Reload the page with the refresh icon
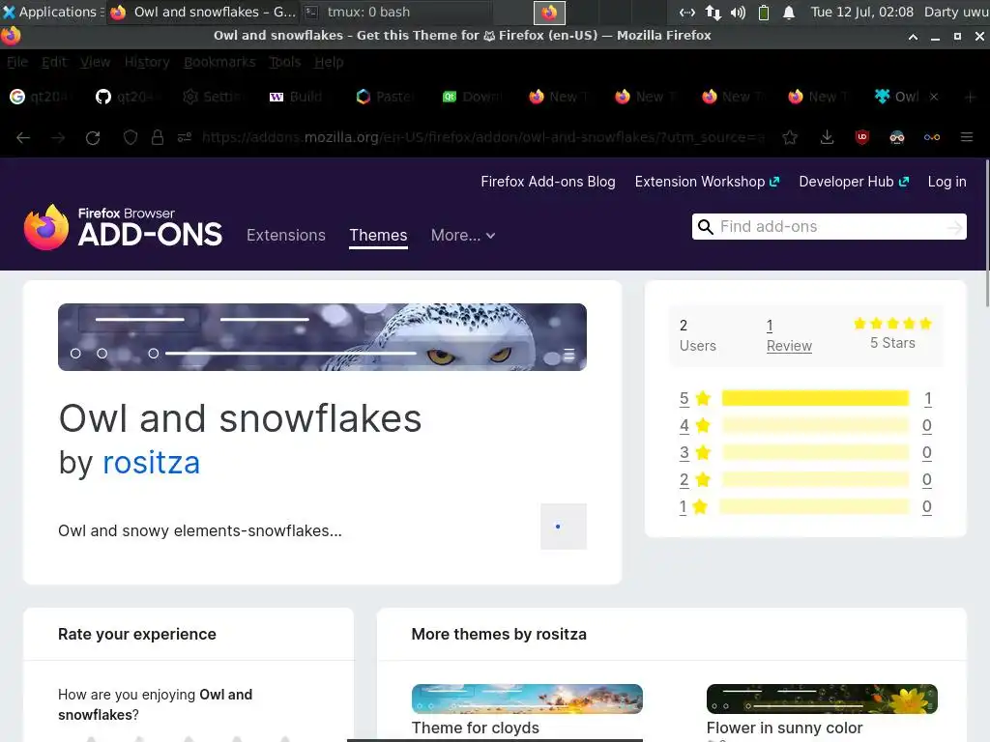The width and height of the screenshot is (990, 742). (x=93, y=137)
